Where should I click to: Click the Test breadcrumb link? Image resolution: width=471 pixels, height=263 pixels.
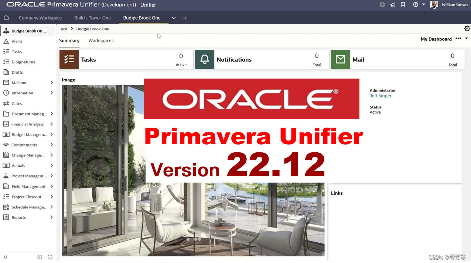[x=64, y=29]
